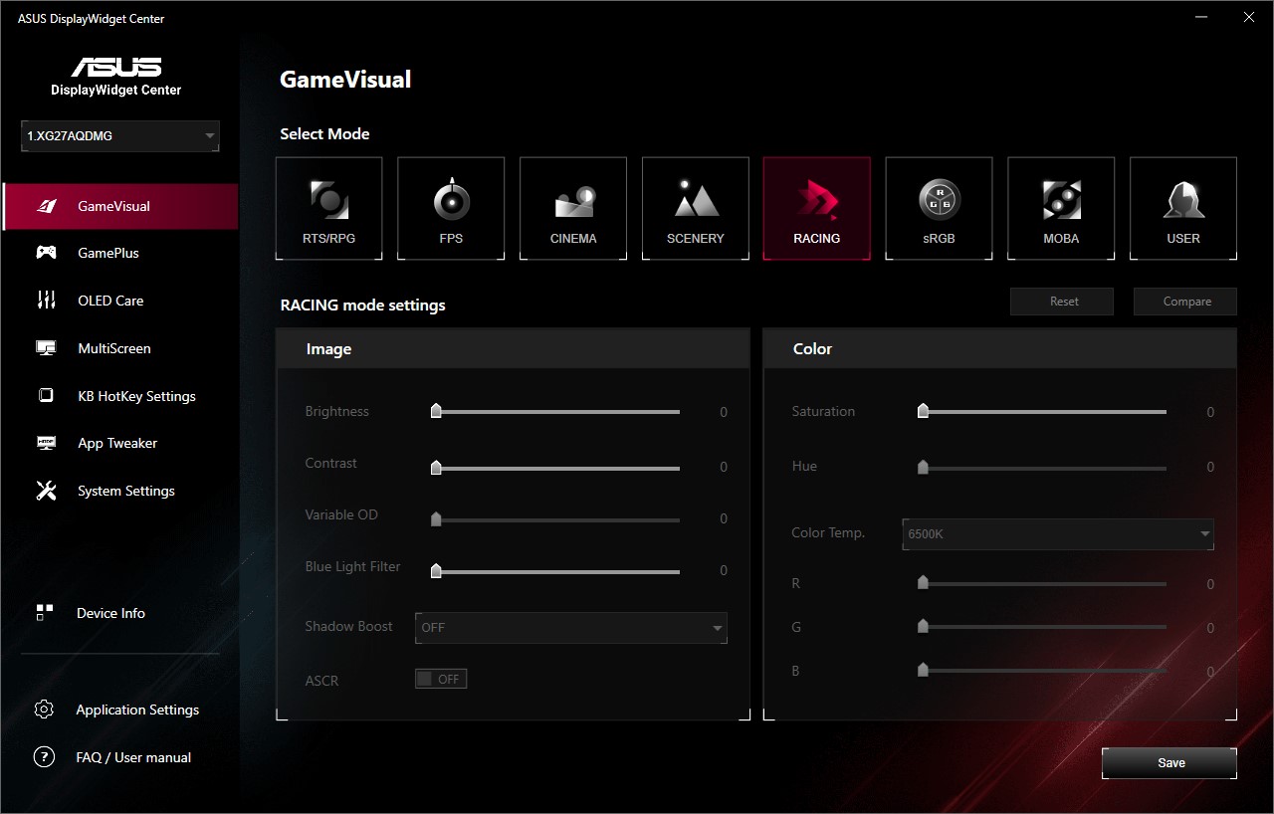Toggle the ASCR switch
The image size is (1274, 814).
click(441, 679)
